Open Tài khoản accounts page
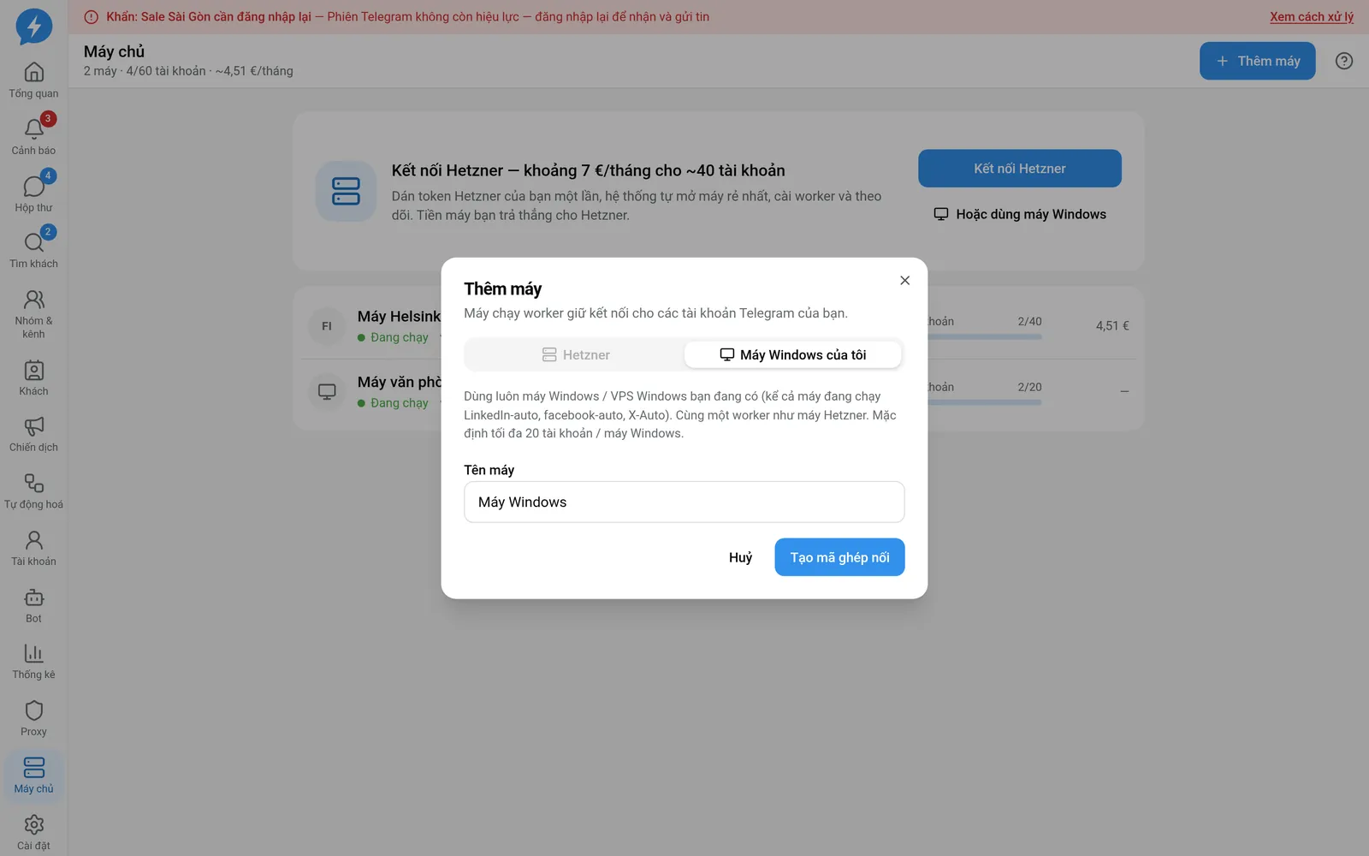This screenshot has height=856, width=1369. point(33,549)
